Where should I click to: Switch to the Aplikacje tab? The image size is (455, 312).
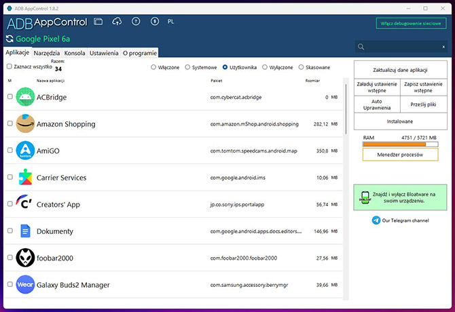pos(18,52)
